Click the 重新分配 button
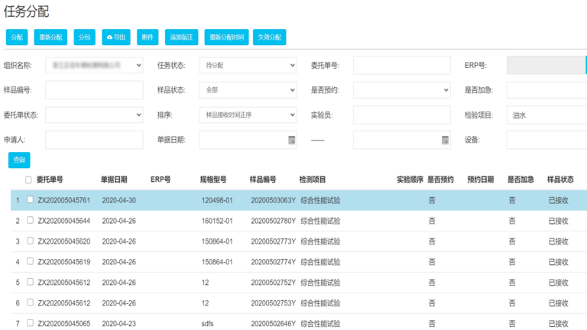Screen dimensions: 587x330 (x=50, y=37)
